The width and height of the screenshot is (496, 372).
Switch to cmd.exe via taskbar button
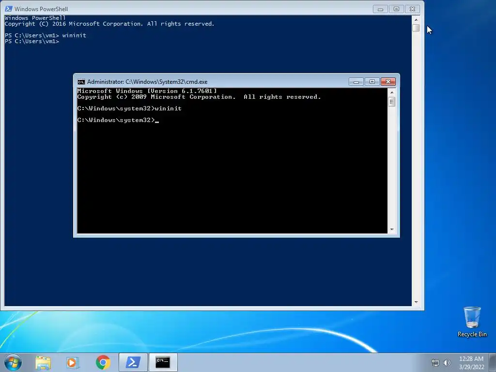(x=163, y=362)
